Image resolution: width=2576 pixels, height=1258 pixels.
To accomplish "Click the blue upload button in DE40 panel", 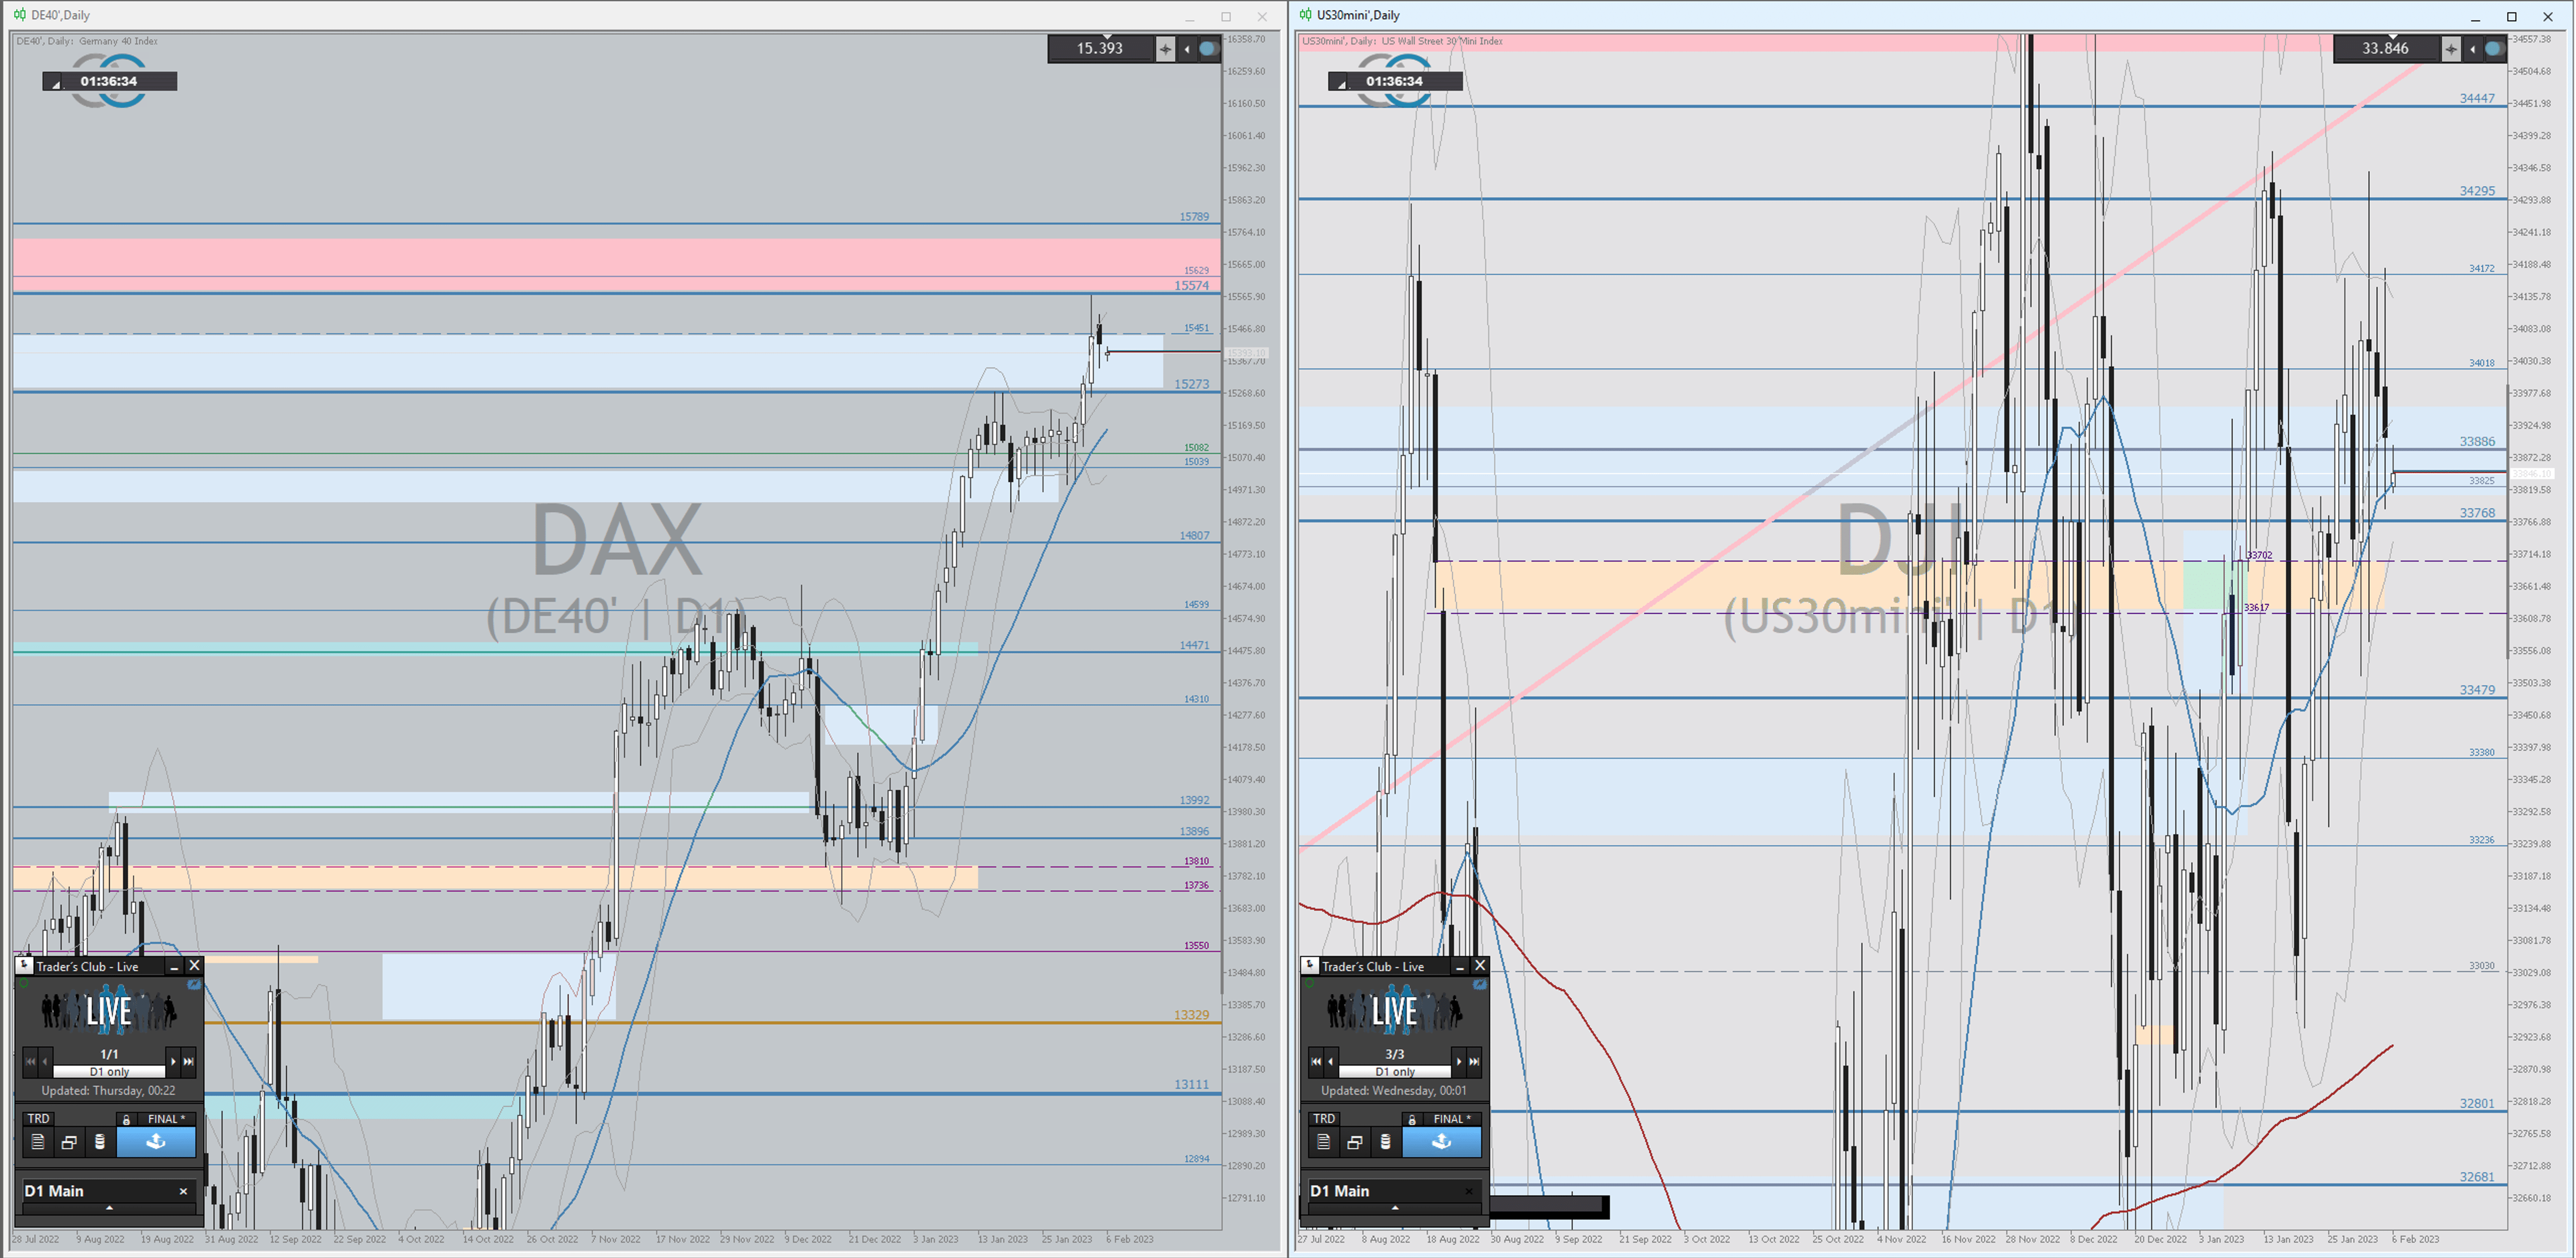I will click(x=156, y=1141).
